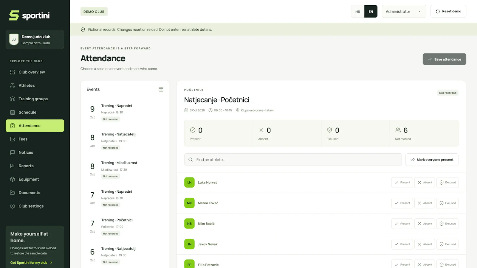Image resolution: width=477 pixels, height=268 pixels.
Task: Navigate to Reports section
Action: click(x=35, y=166)
